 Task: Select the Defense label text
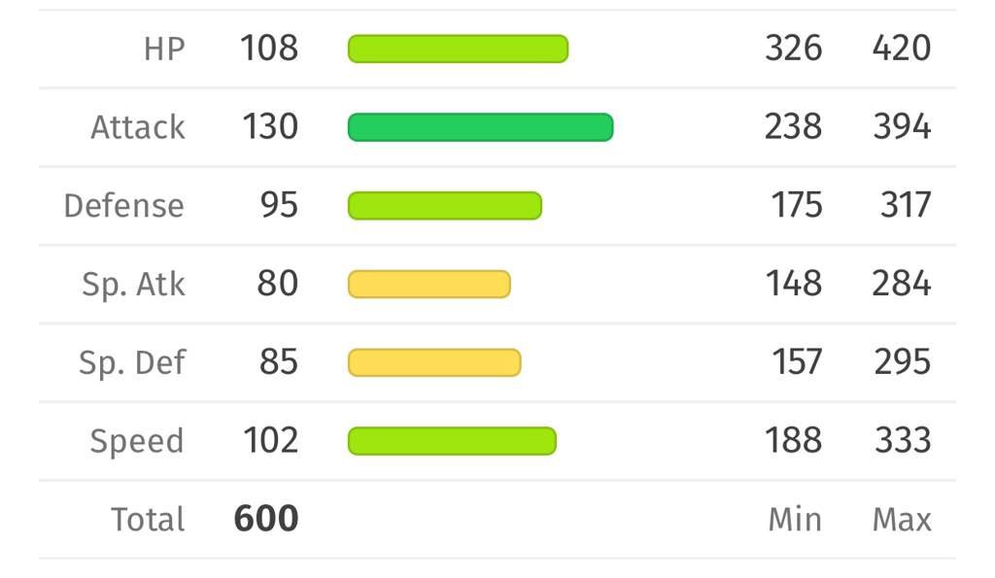click(124, 206)
